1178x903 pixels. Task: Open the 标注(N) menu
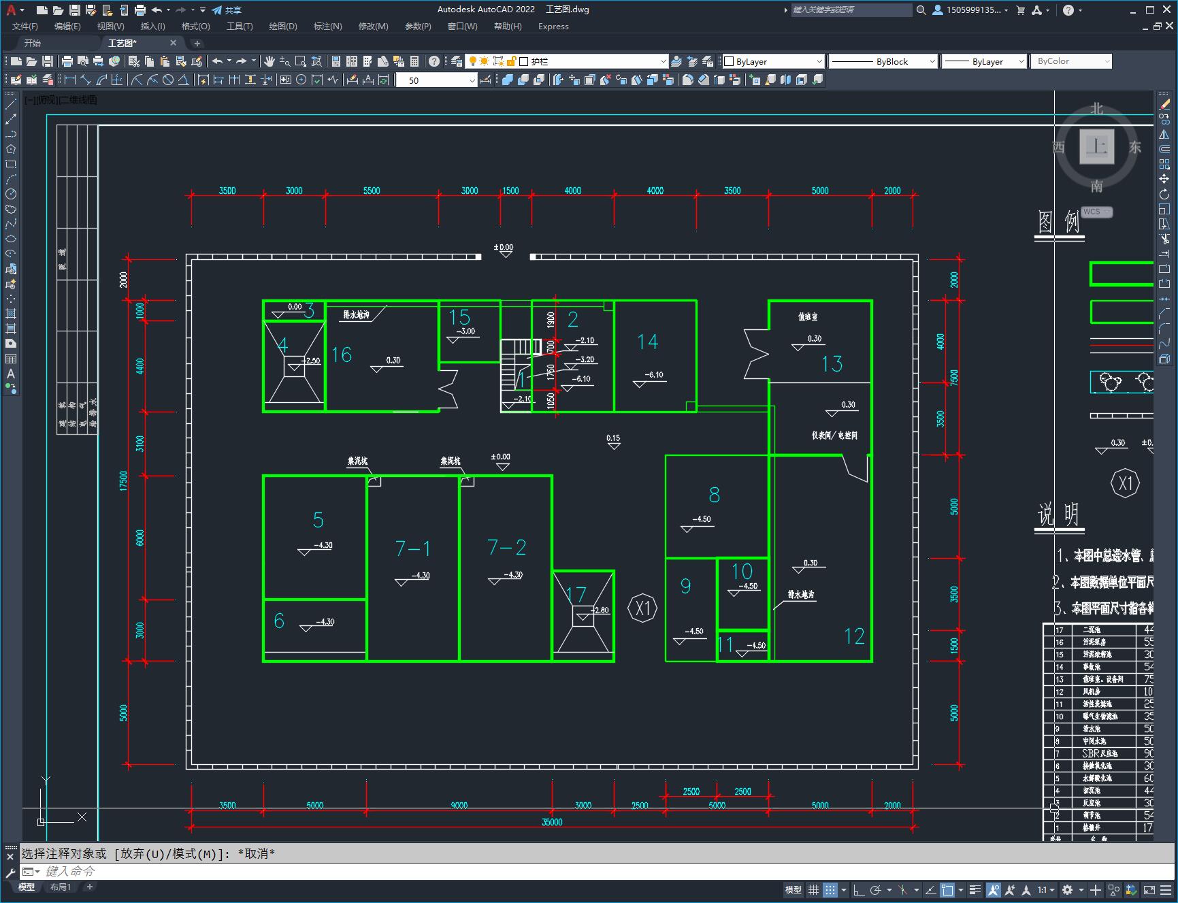(327, 27)
